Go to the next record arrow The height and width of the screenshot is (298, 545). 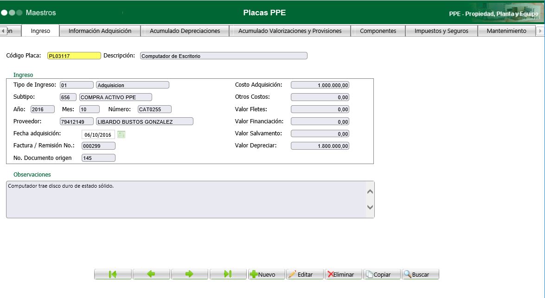coord(189,274)
